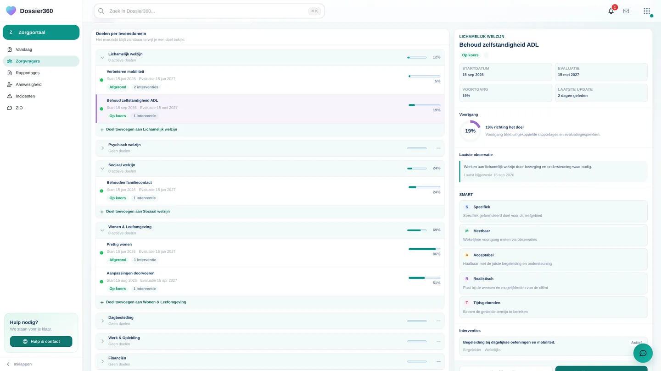The image size is (661, 371).
Task: Click the Hulp & contact button
Action: click(41, 341)
